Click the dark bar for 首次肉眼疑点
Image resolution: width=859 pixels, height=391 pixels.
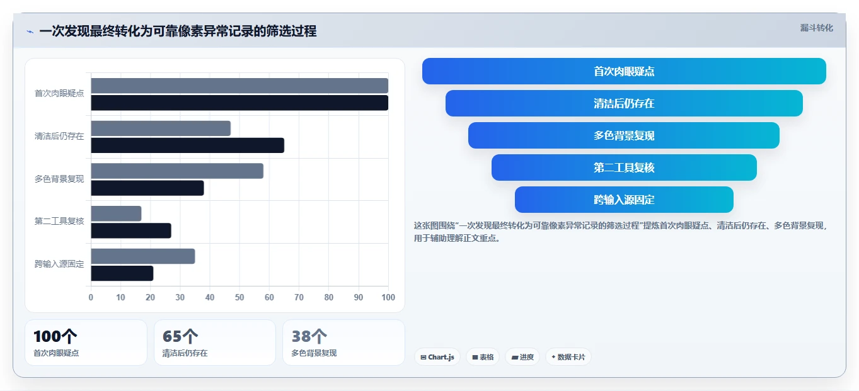tap(239, 103)
